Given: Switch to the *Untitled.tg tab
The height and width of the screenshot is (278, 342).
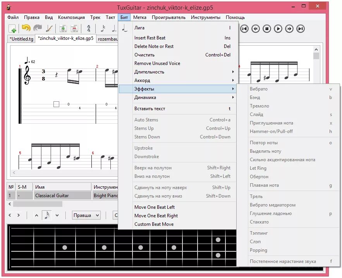Looking at the screenshot, I should click(21, 39).
